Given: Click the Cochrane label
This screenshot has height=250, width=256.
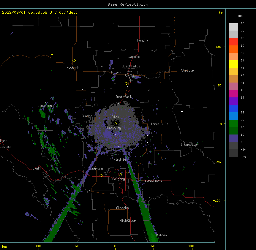Looking at the screenshot, I should click(x=96, y=169).
